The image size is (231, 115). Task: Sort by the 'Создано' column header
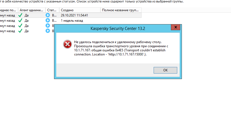pyautogui.click(x=80, y=10)
